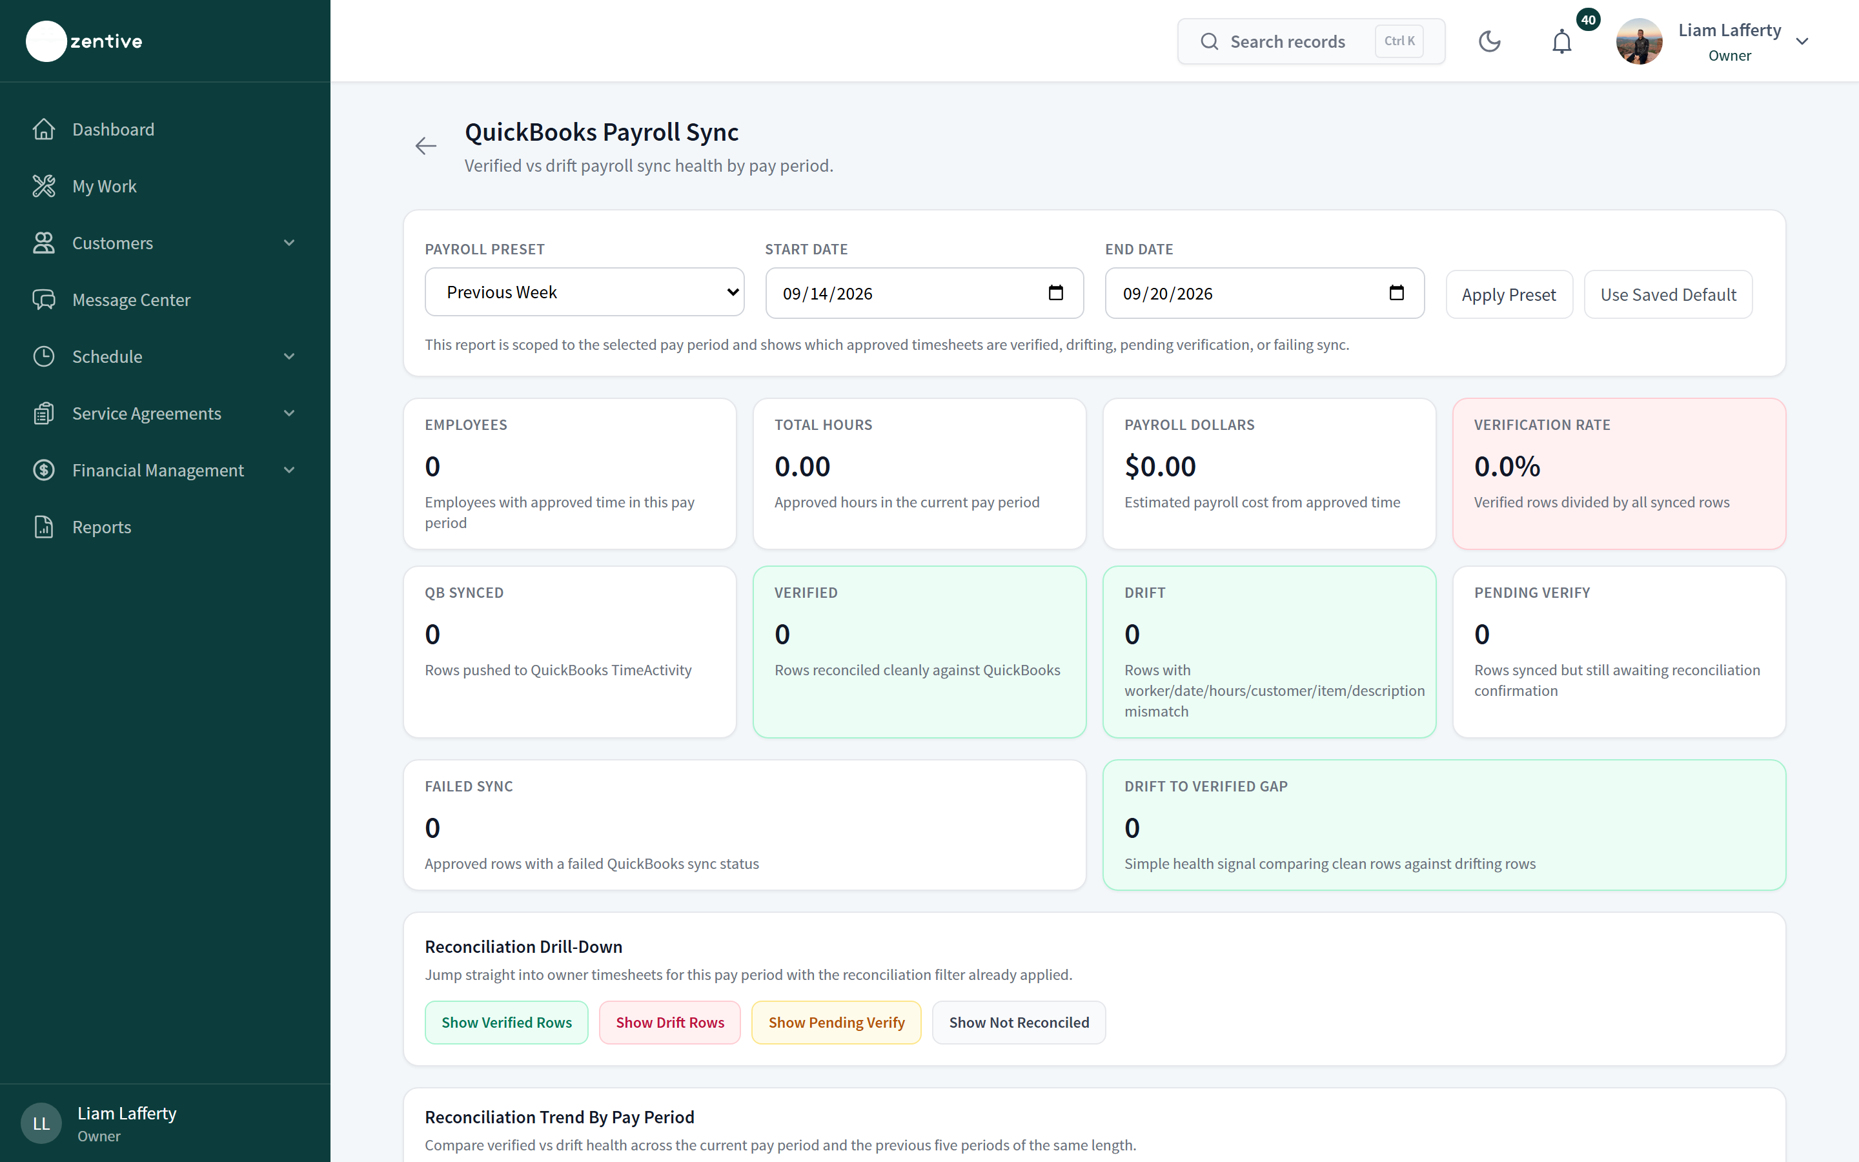
Task: Click the Reconciliation Drill-Down heading
Action: point(523,947)
